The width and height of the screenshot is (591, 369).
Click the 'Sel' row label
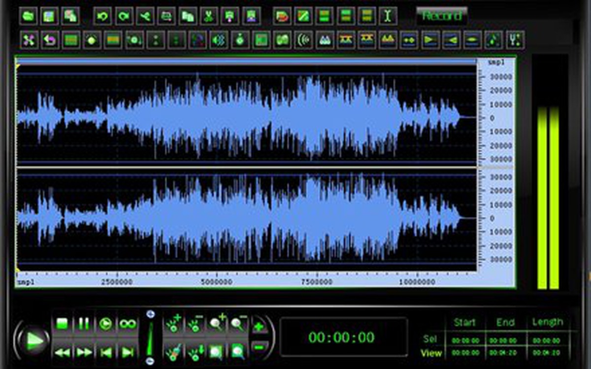(x=430, y=339)
